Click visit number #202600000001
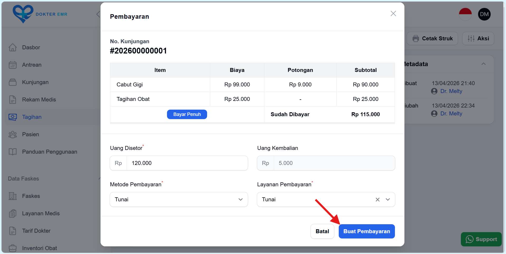 coord(139,51)
